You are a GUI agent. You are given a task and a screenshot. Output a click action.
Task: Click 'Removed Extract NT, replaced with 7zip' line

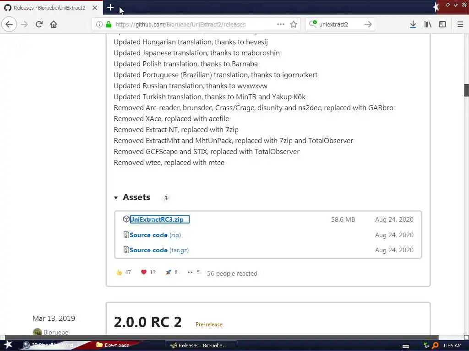click(x=176, y=130)
